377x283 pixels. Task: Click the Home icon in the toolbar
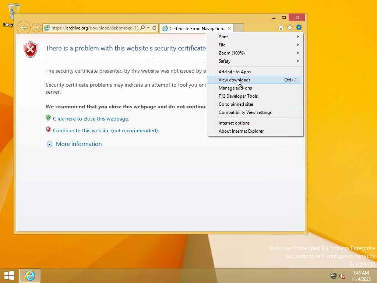[281, 27]
